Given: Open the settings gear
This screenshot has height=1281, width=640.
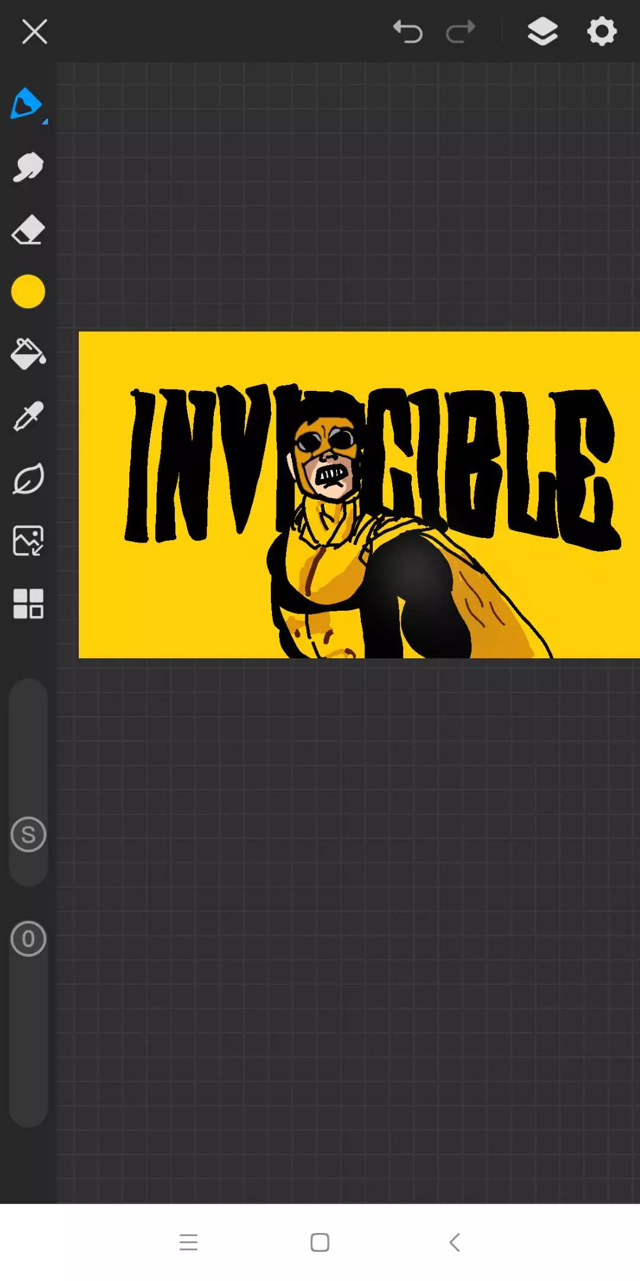Looking at the screenshot, I should [602, 31].
